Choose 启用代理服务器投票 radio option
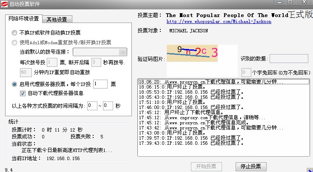Viewport: 313px width, 172px height. click(x=15, y=84)
